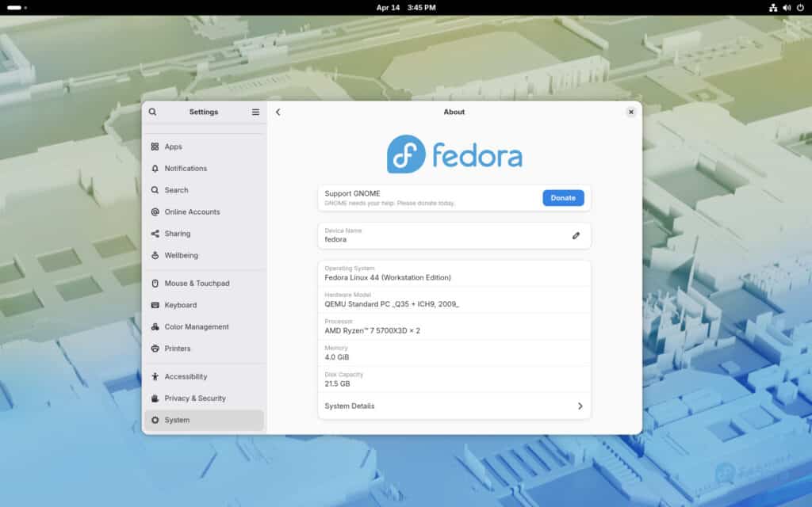Open the hamburger menu in Settings
Image resolution: width=812 pixels, height=507 pixels.
point(255,112)
